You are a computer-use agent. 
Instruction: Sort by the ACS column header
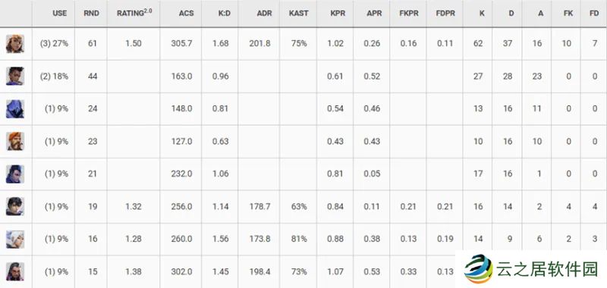click(x=185, y=13)
